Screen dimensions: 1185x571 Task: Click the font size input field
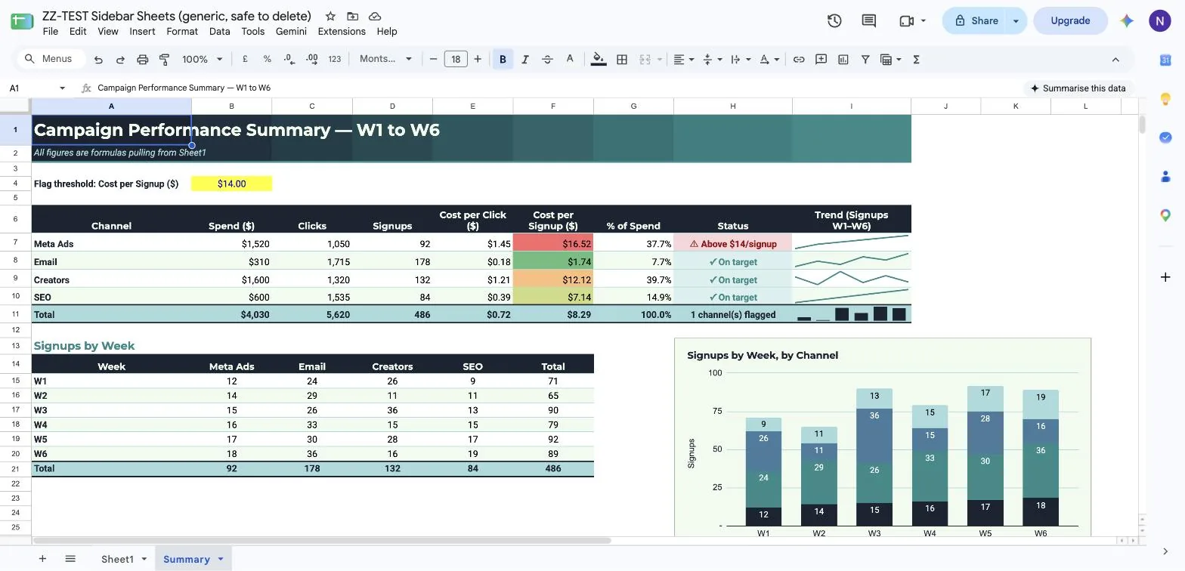456,59
